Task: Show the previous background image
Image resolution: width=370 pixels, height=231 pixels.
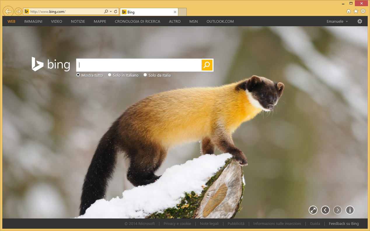Action: [x=325, y=210]
